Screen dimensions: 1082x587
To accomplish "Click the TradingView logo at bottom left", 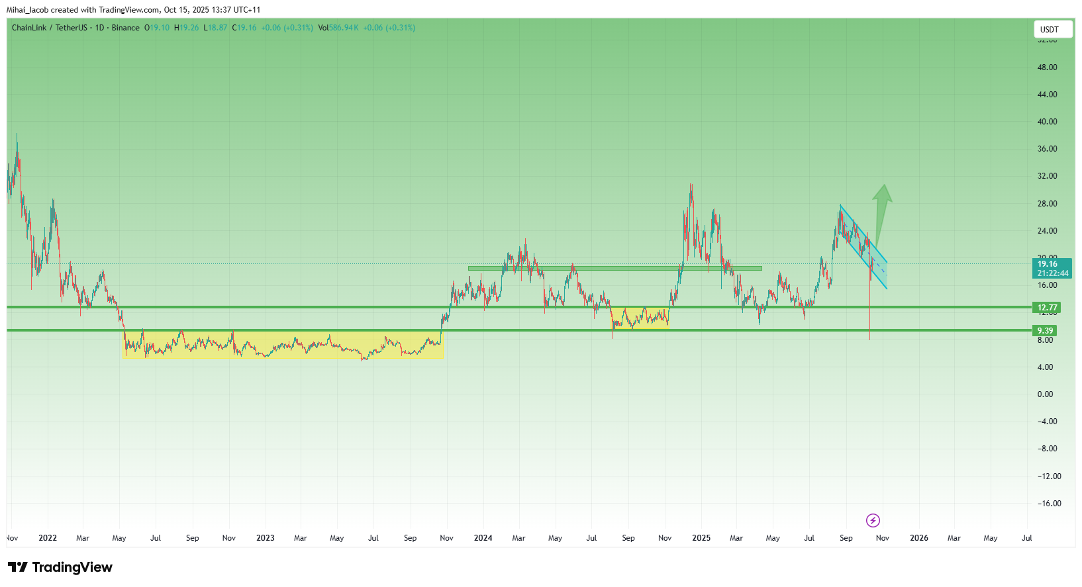I will (60, 567).
